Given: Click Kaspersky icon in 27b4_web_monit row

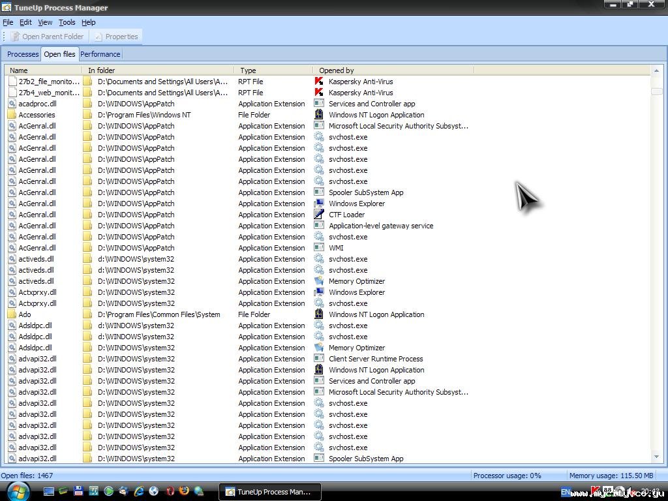Looking at the screenshot, I should click(318, 93).
